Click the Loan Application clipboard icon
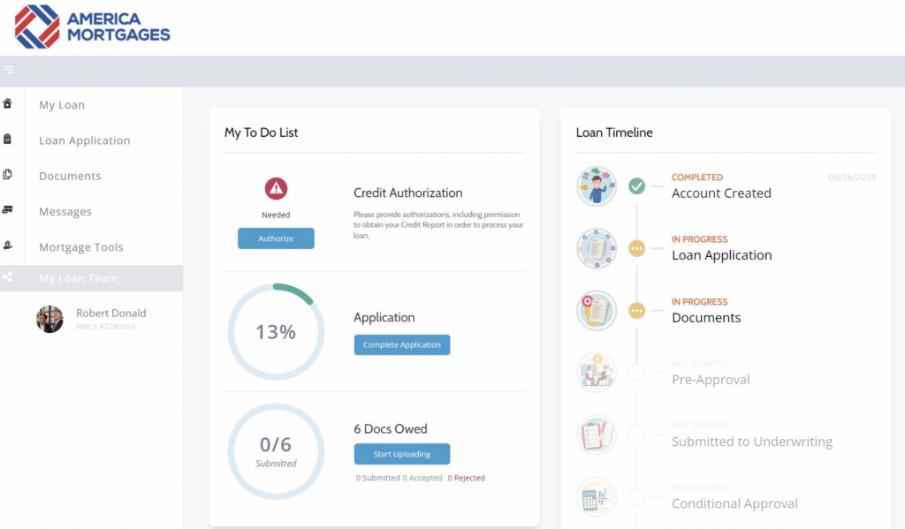The image size is (905, 529). click(x=8, y=140)
